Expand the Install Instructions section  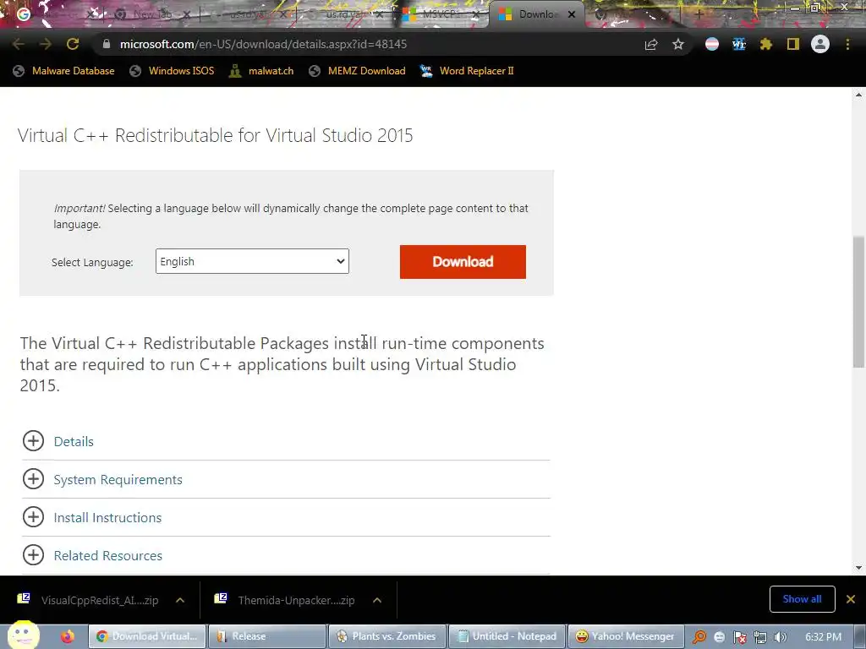click(x=107, y=518)
